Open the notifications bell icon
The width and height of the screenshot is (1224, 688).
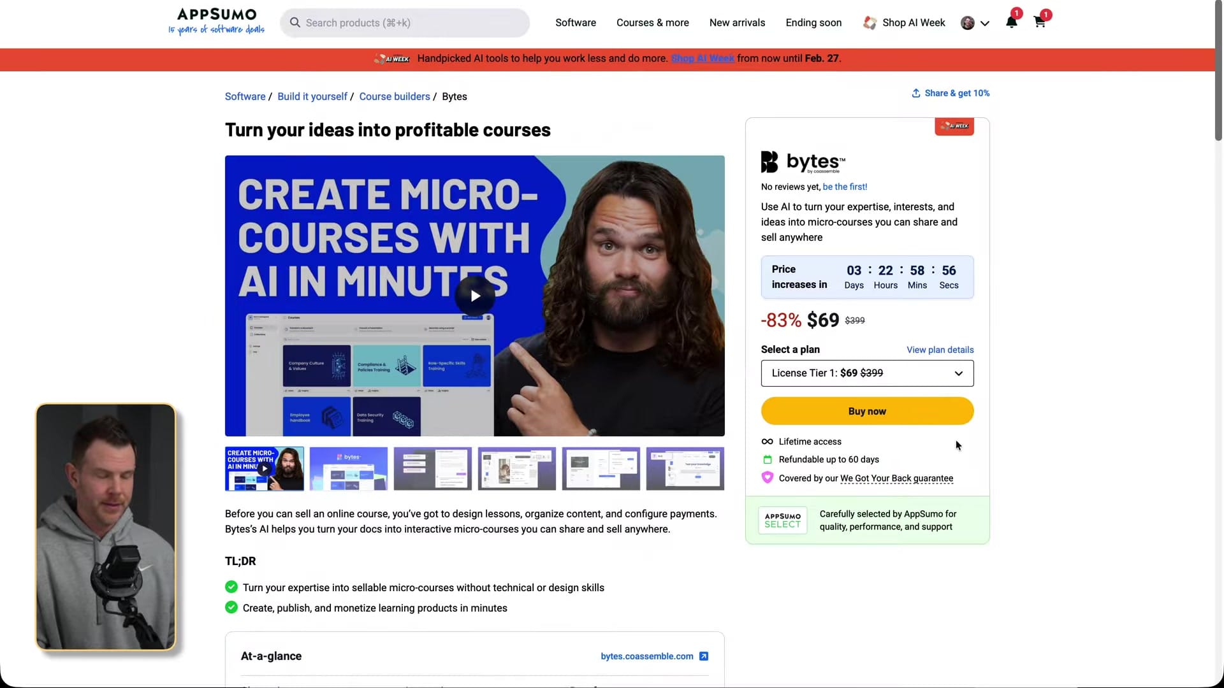click(x=1011, y=23)
